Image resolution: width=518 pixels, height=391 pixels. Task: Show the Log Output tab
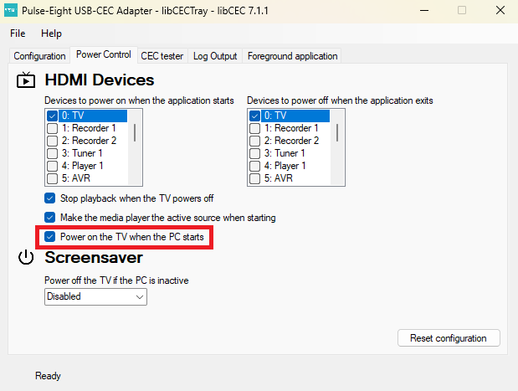[x=215, y=56]
